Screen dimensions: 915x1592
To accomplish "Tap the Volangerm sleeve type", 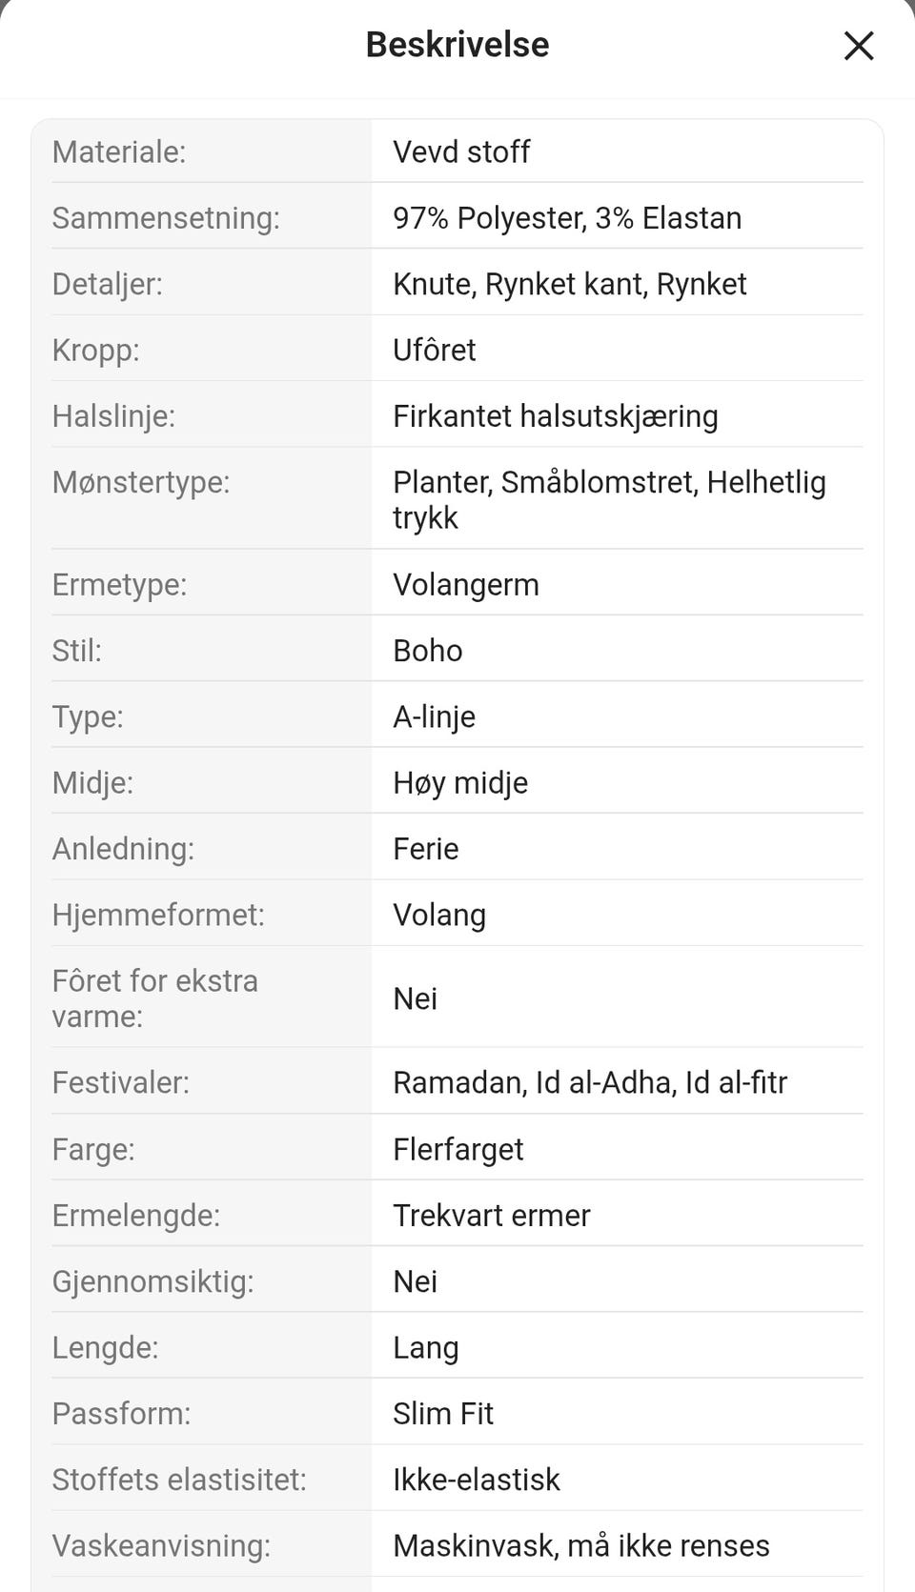I will pyautogui.click(x=466, y=585).
